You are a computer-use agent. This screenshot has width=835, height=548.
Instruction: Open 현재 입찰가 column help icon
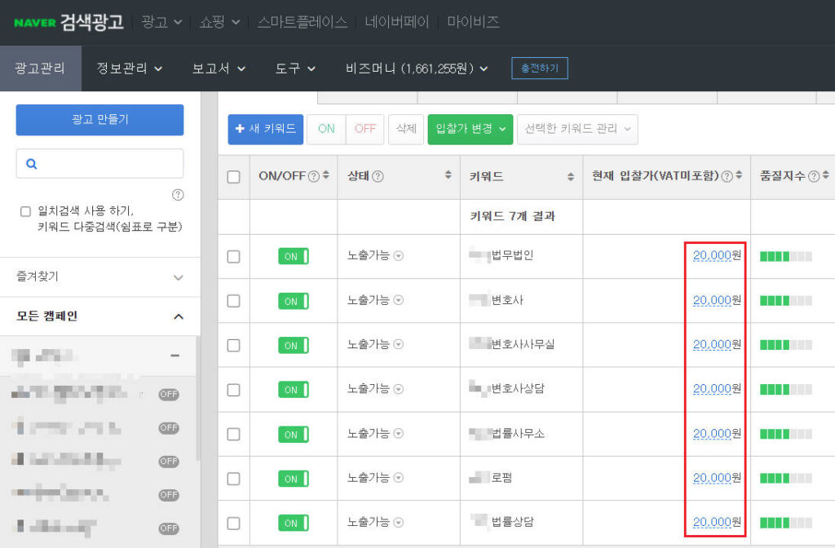tap(727, 176)
